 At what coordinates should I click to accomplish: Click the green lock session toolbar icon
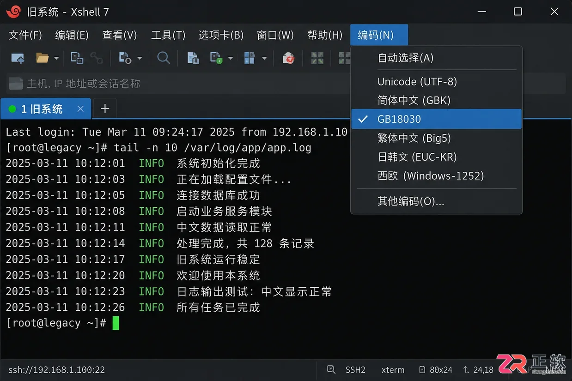(216, 58)
